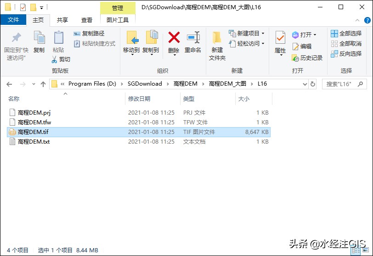Switch to Home (主页) ribbon tab
The image size is (373, 256).
point(38,20)
